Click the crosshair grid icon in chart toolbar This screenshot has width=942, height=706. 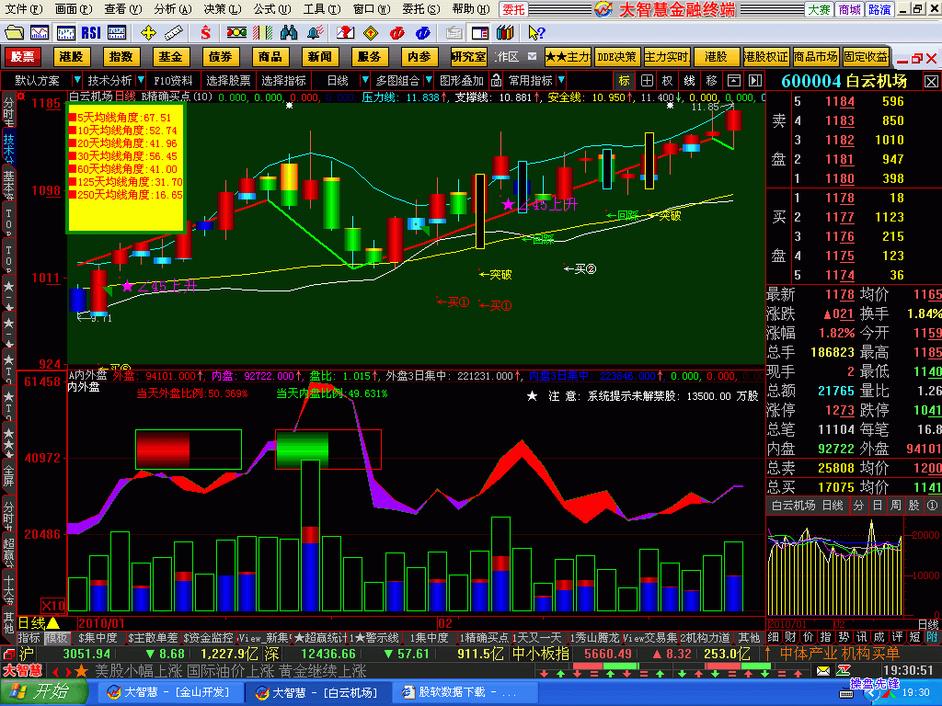click(647, 81)
